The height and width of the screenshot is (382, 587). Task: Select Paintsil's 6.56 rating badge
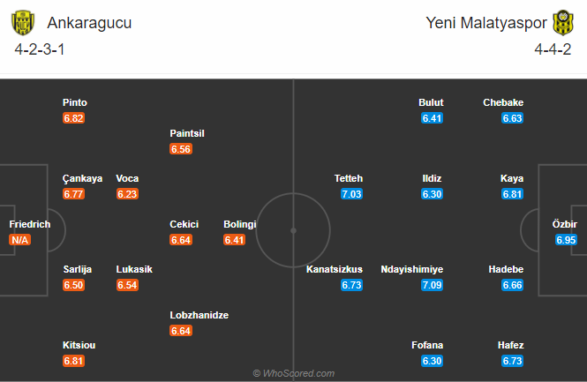pyautogui.click(x=181, y=149)
